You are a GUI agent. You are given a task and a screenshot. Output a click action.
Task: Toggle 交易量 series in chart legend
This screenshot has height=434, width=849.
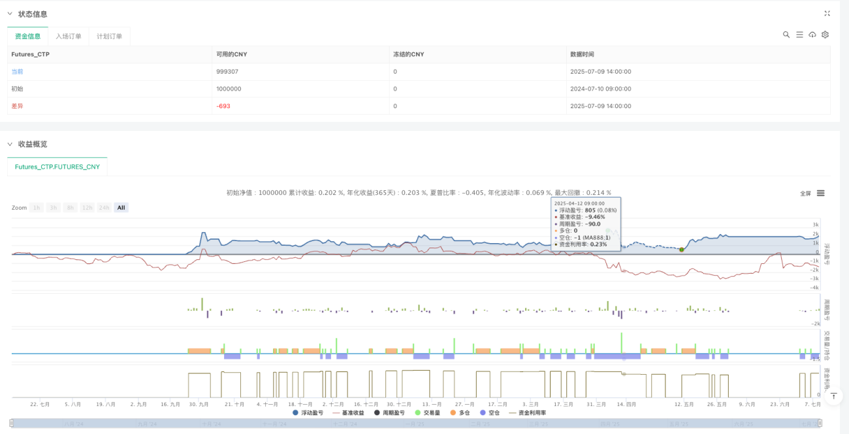pyautogui.click(x=426, y=412)
